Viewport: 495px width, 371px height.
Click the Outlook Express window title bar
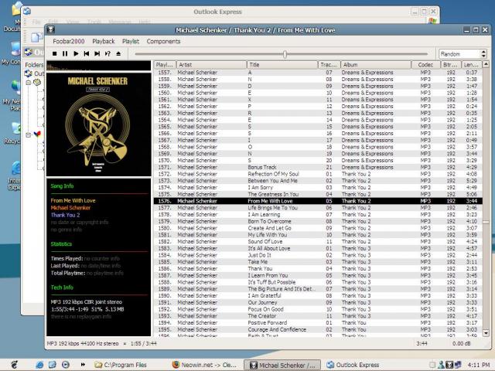pyautogui.click(x=217, y=12)
